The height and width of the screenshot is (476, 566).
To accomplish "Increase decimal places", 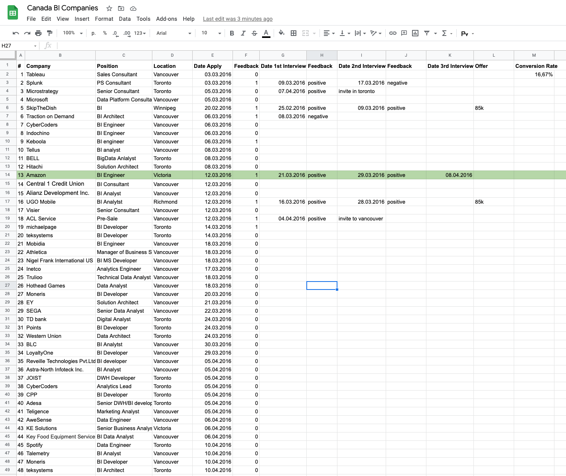I will pyautogui.click(x=127, y=33).
